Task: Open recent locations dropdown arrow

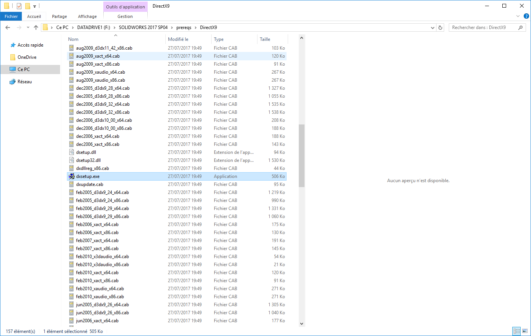Action: (28, 27)
